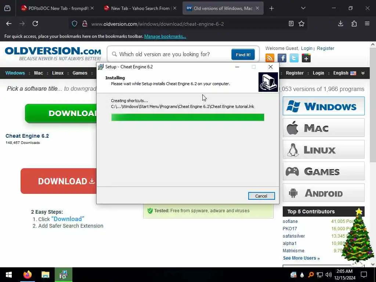Close the Yahoo Search tab
The width and height of the screenshot is (376, 282).
click(x=175, y=8)
